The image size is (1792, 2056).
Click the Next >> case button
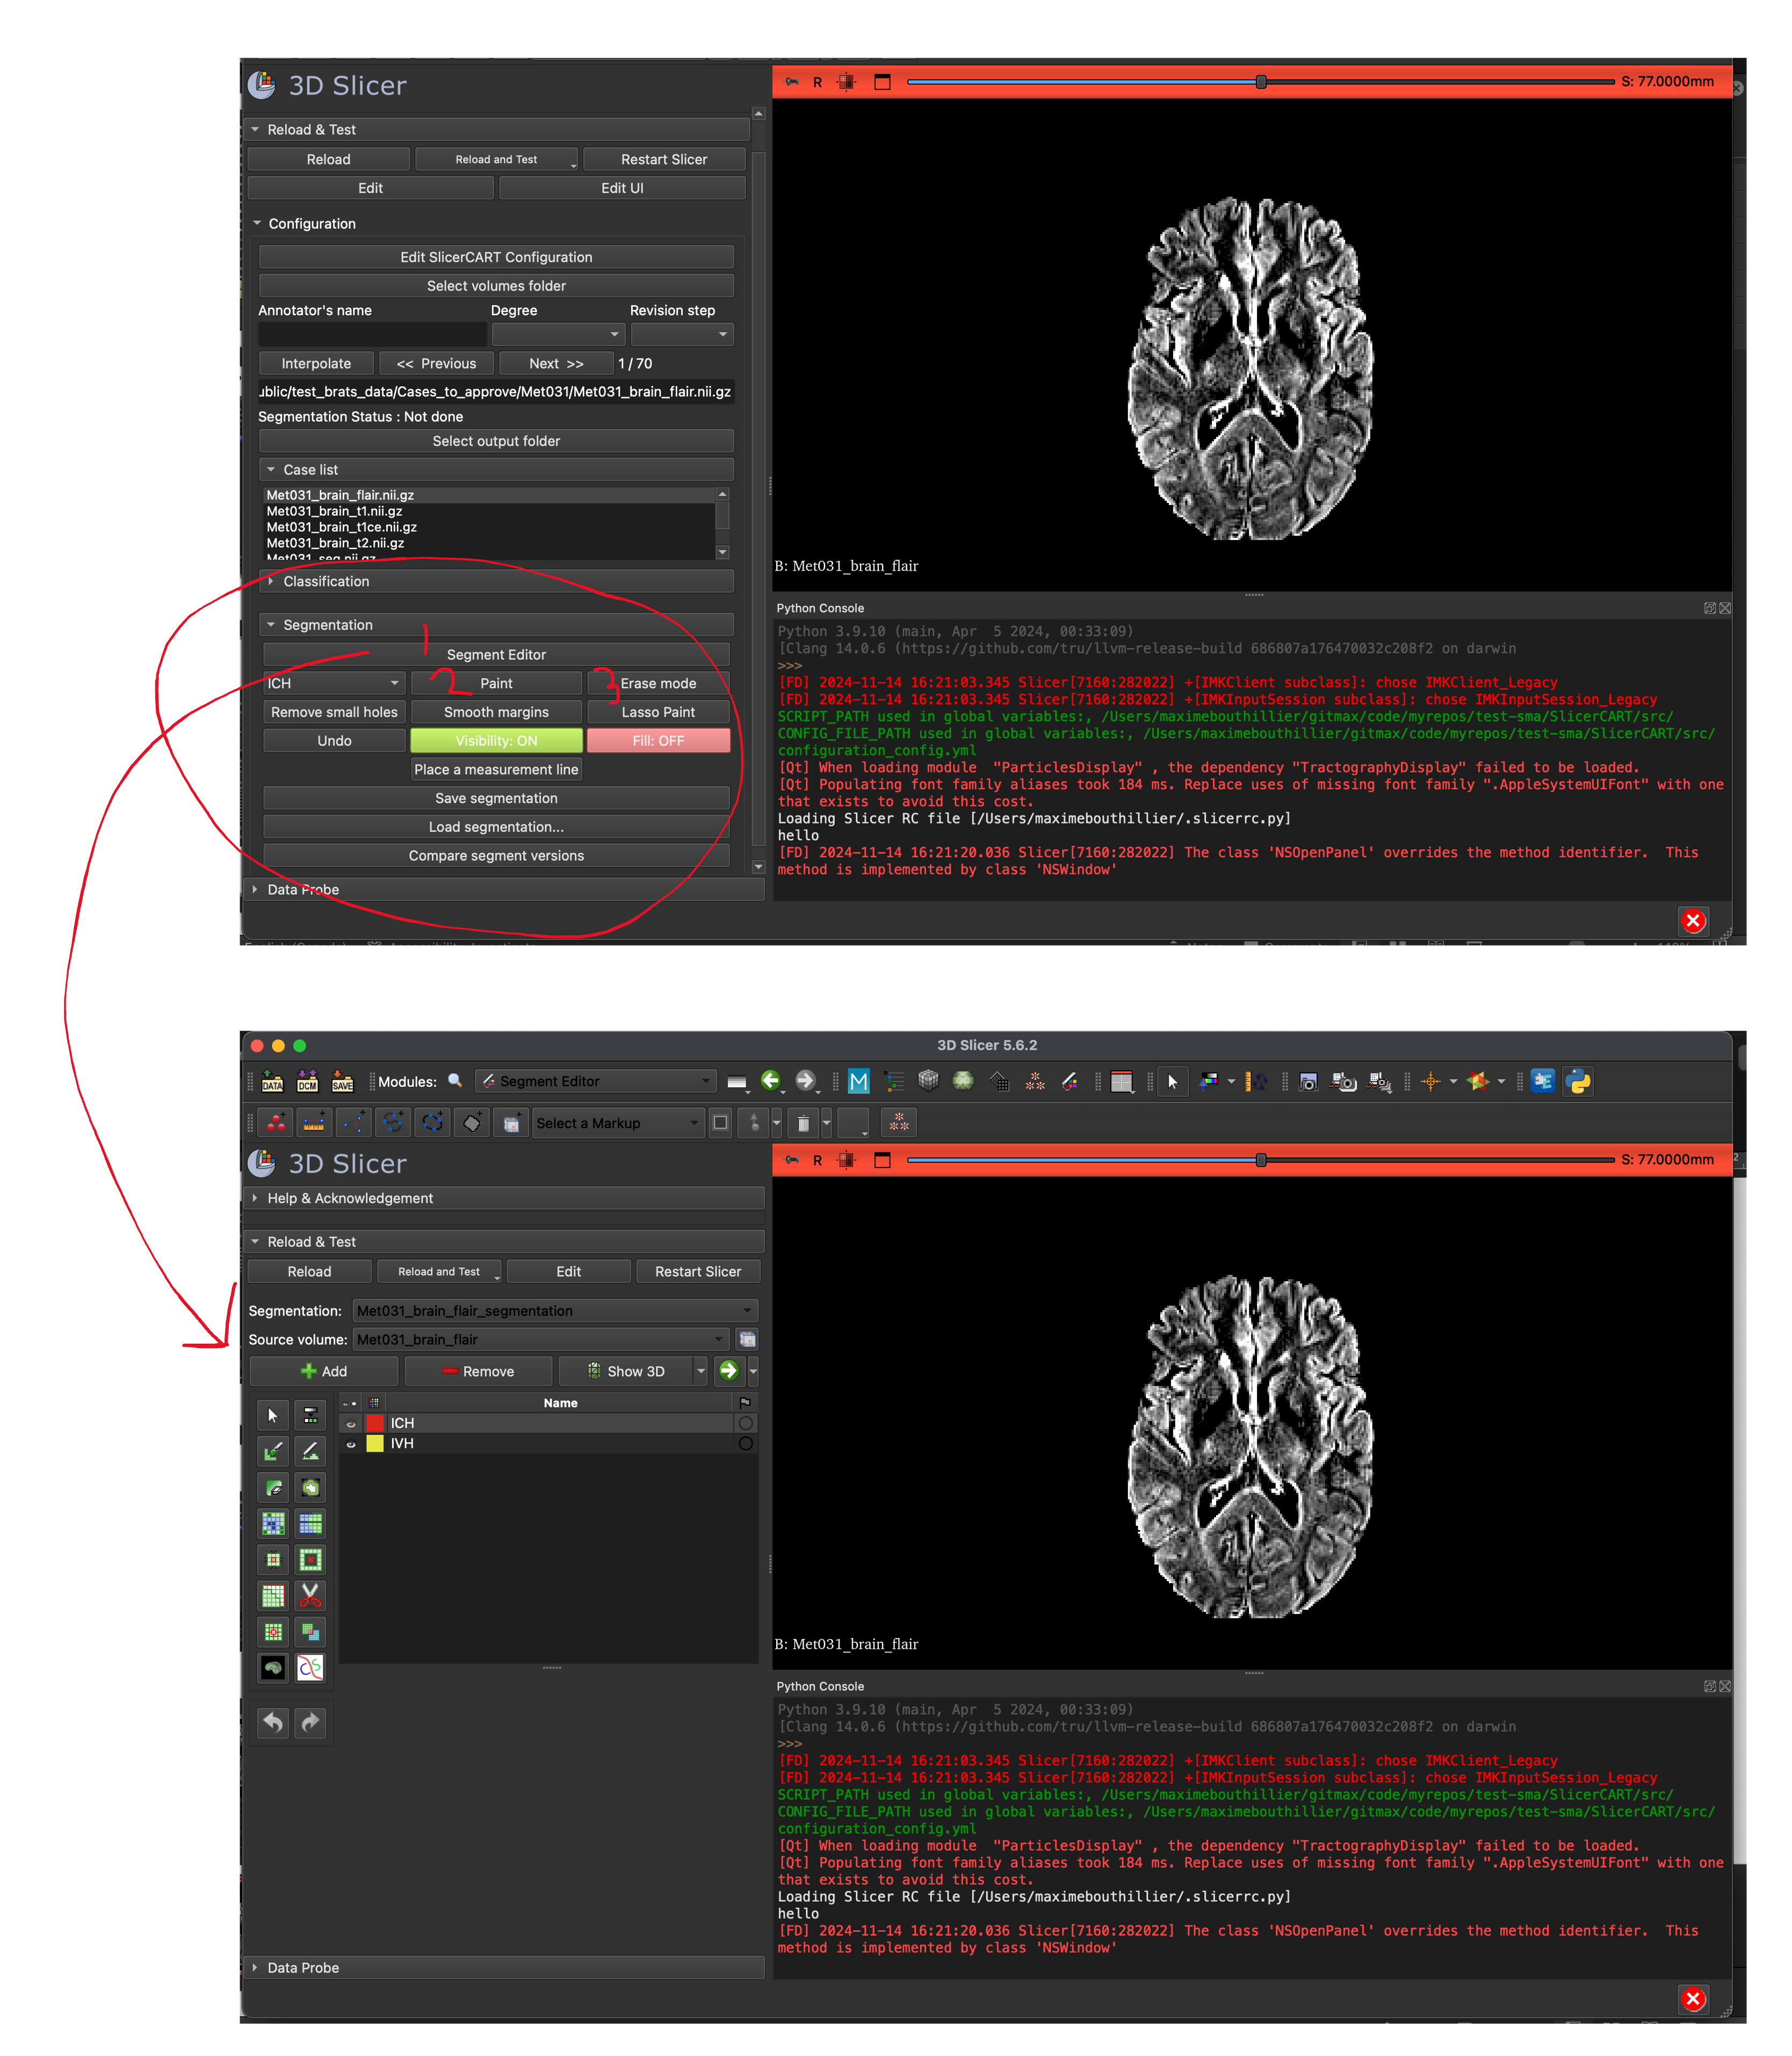point(556,364)
